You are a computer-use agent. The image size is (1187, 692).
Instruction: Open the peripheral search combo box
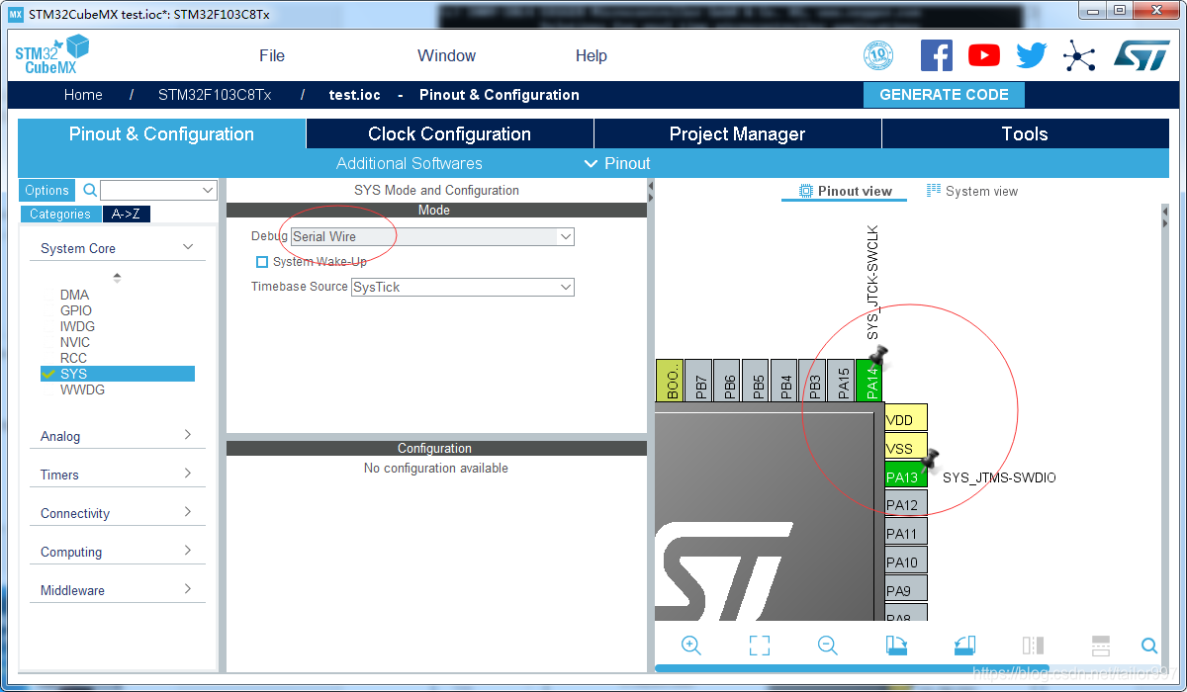[x=158, y=190]
